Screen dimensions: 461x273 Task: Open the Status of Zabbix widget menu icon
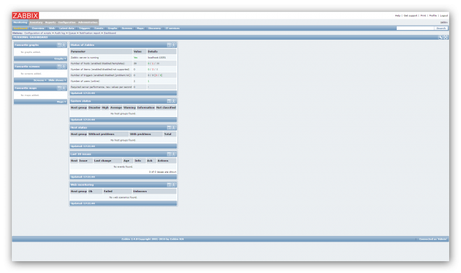pyautogui.click(x=169, y=45)
